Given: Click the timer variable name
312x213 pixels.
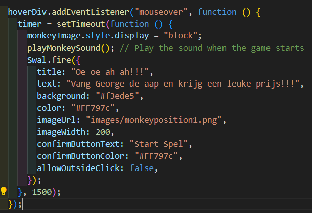Looking at the screenshot, I should [29, 24].
